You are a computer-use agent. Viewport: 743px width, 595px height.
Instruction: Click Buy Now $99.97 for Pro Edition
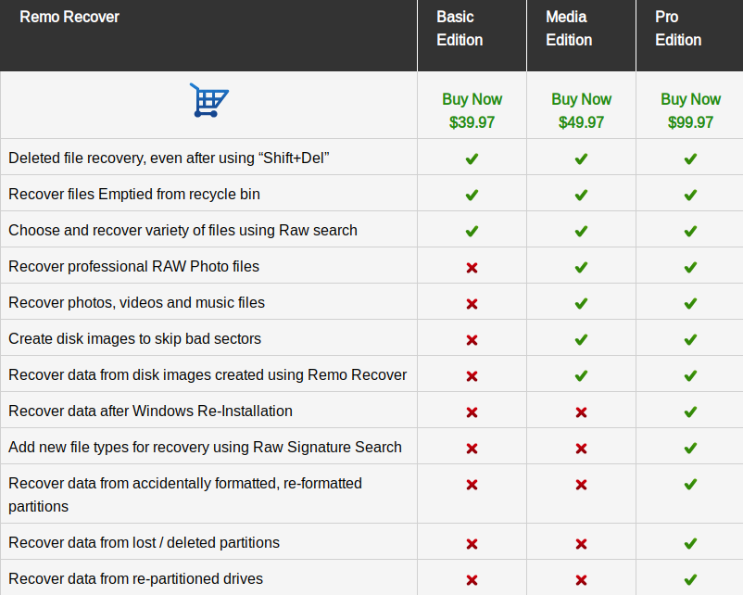point(690,110)
